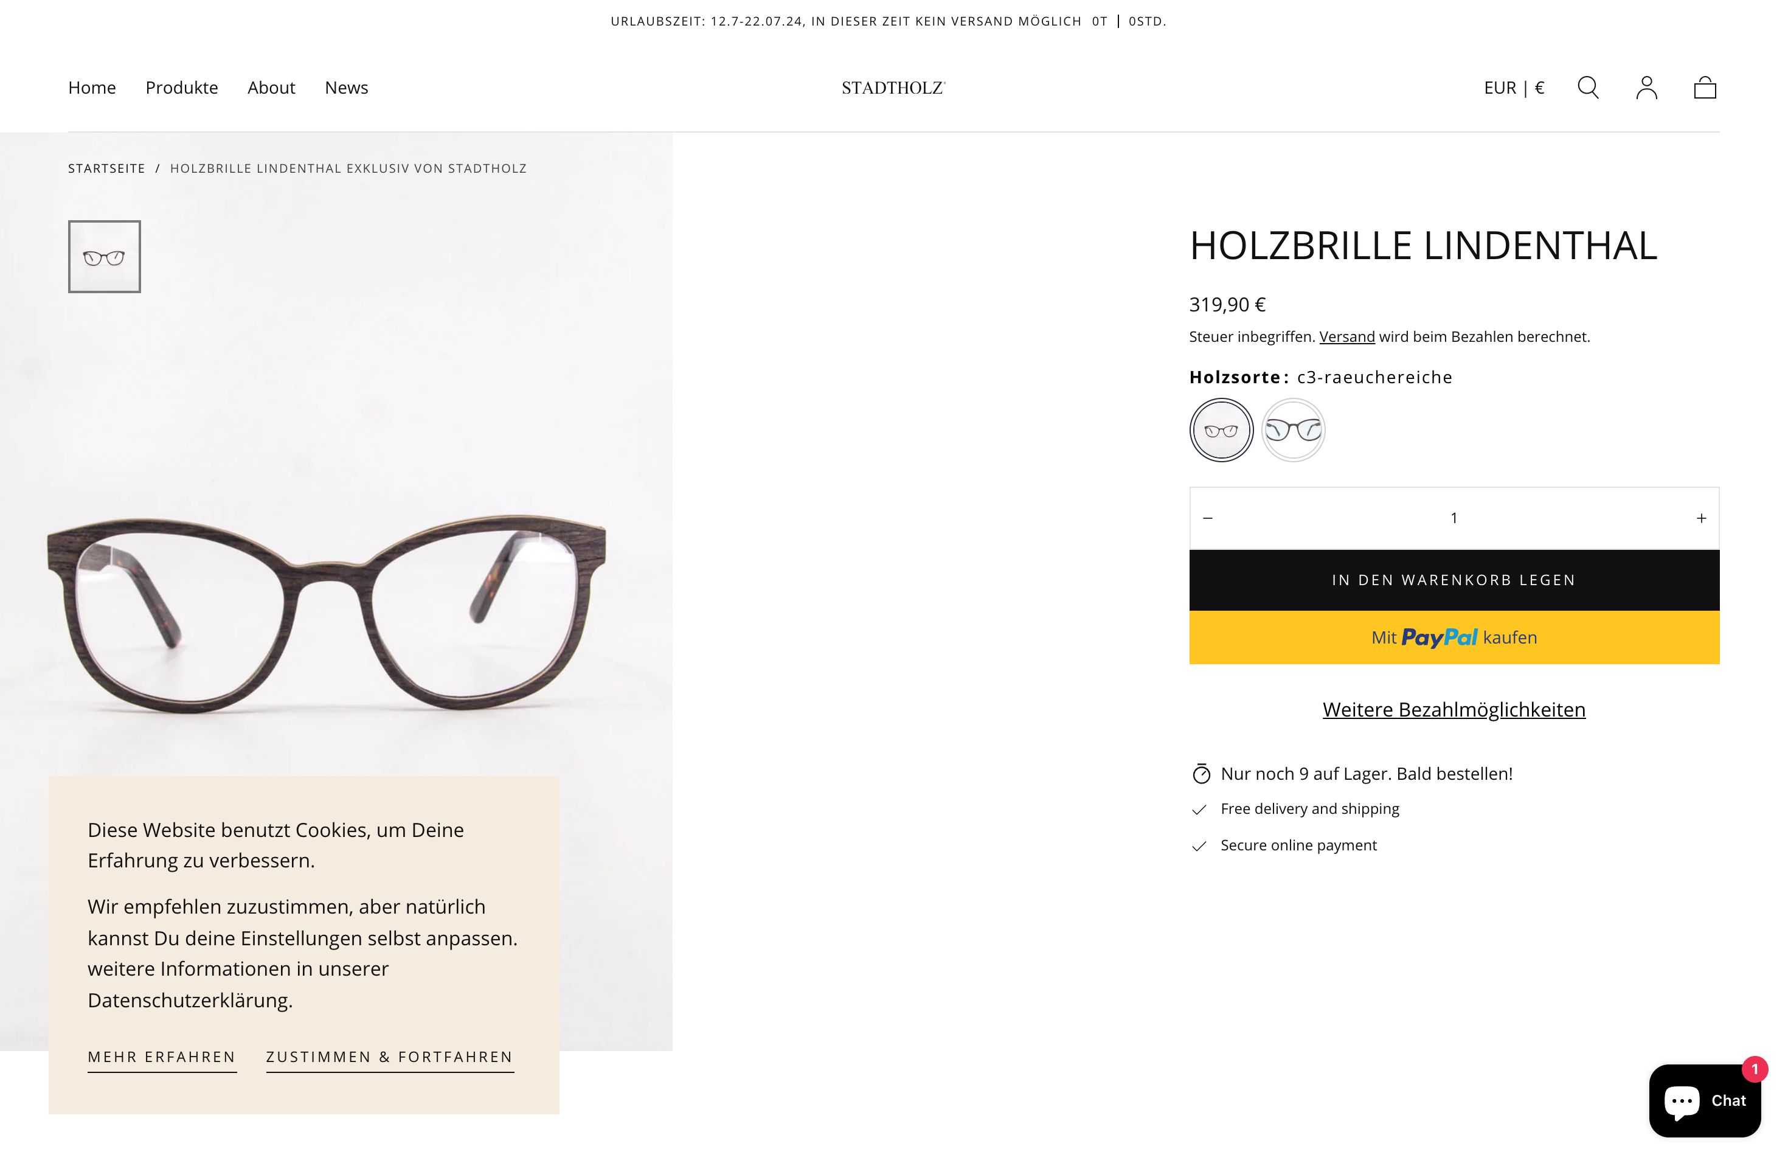Buy with the yellow PayPal button
Image resolution: width=1788 pixels, height=1163 pixels.
coord(1453,637)
